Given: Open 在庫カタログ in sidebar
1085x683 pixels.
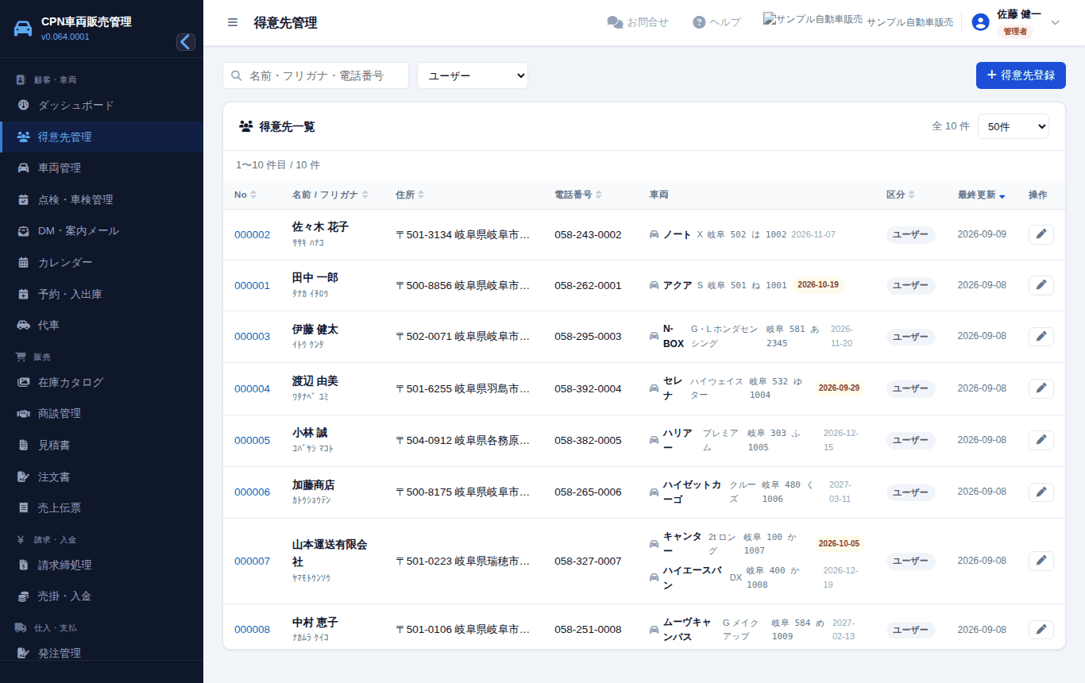Looking at the screenshot, I should coord(102,382).
